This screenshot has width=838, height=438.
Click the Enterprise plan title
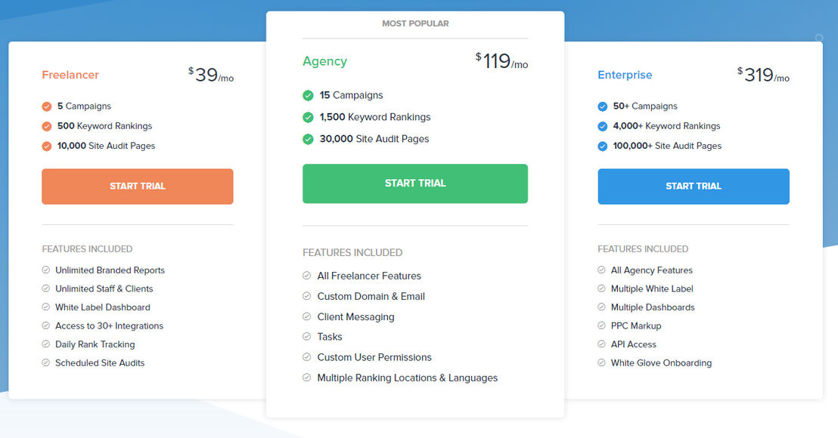625,75
